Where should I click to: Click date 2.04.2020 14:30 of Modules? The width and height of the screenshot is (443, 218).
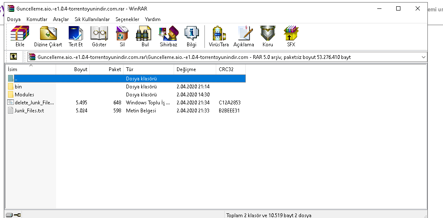(x=193, y=94)
